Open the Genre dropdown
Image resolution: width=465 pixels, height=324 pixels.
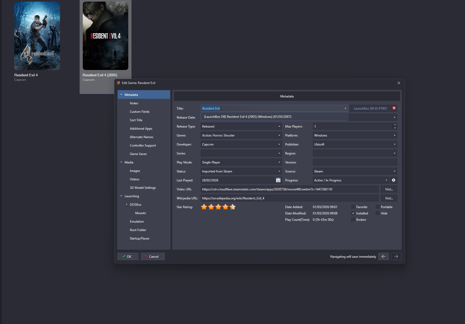[x=279, y=135]
